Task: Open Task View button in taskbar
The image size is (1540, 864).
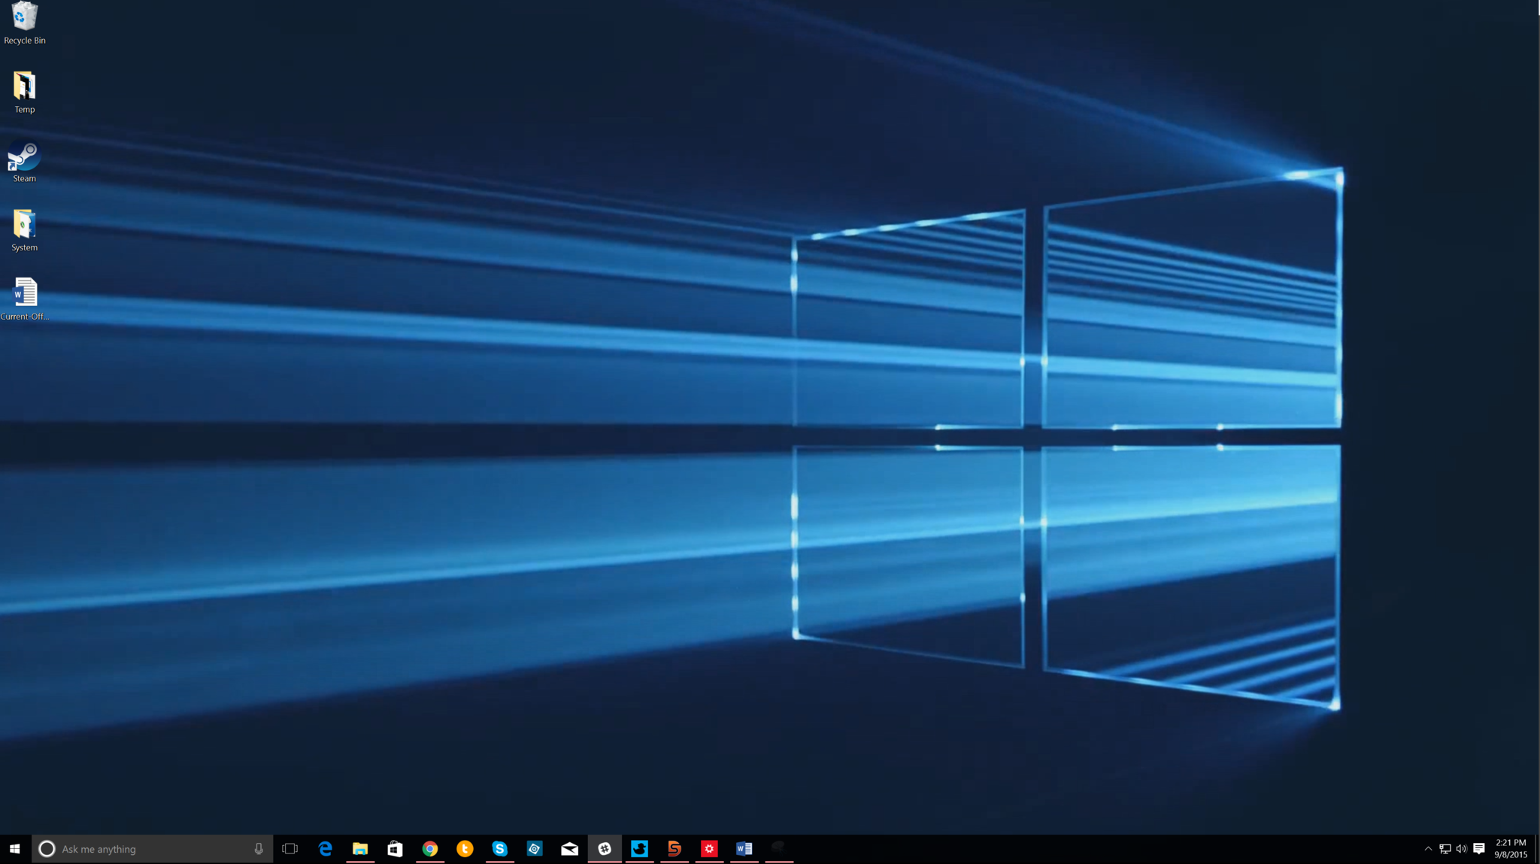Action: click(290, 848)
